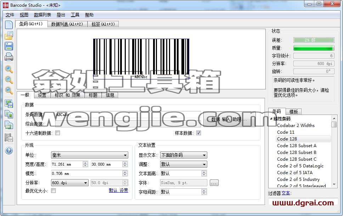Switch to the 数据列表 (Alt+2) tab

[67, 24]
